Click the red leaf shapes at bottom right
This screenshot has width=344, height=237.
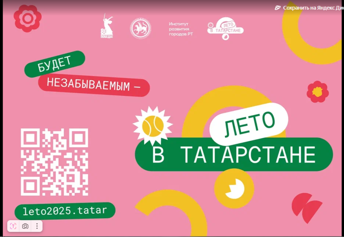(x=307, y=208)
